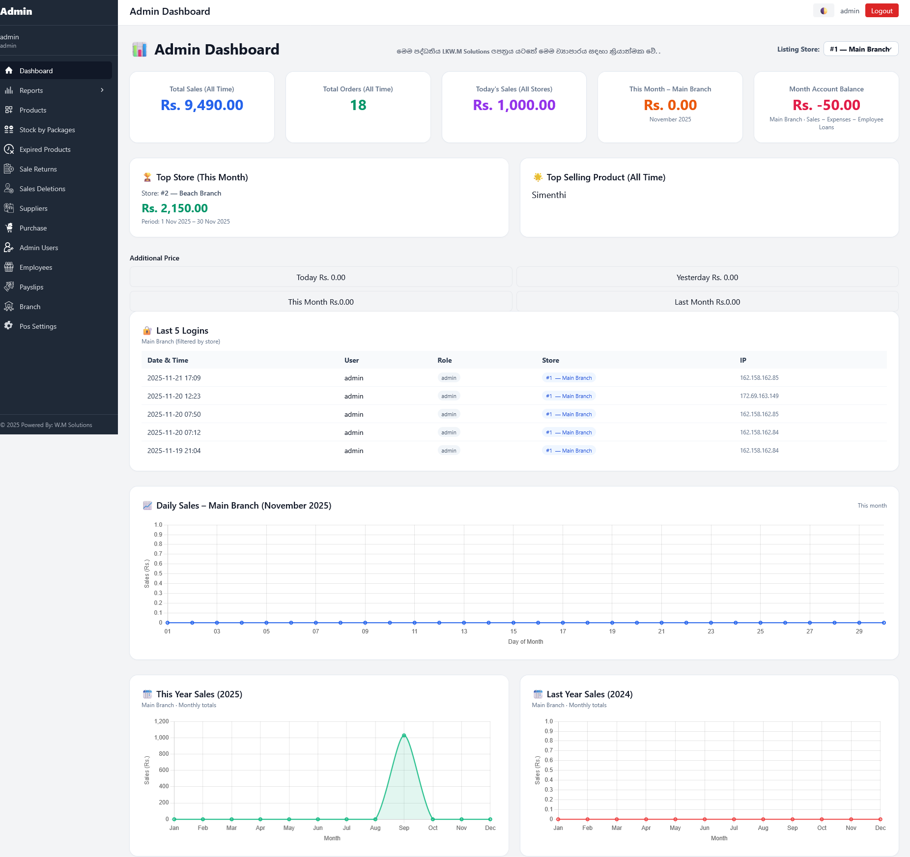910x857 pixels.
Task: Click the Logout button
Action: (x=882, y=10)
